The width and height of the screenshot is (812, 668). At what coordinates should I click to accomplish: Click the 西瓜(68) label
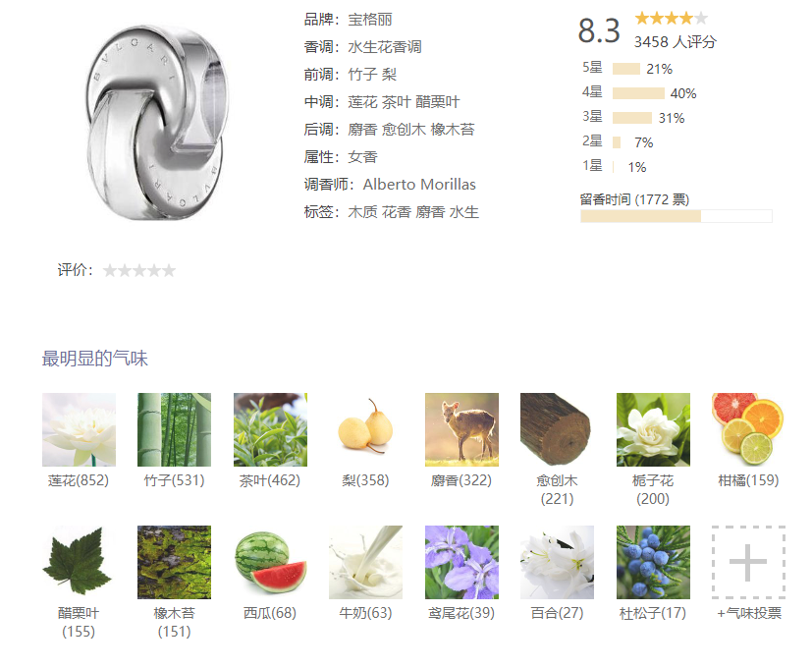click(270, 613)
